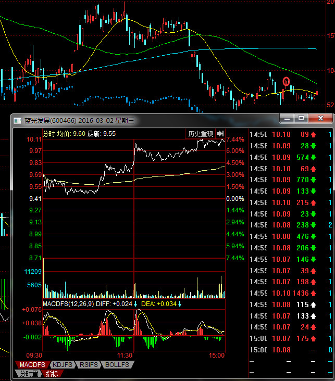
Task: Click the 10.11 top price axis label
Action: (x=34, y=139)
